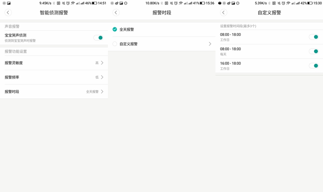
Task: Choose the 自定义报警 radio button
Action: point(115,44)
